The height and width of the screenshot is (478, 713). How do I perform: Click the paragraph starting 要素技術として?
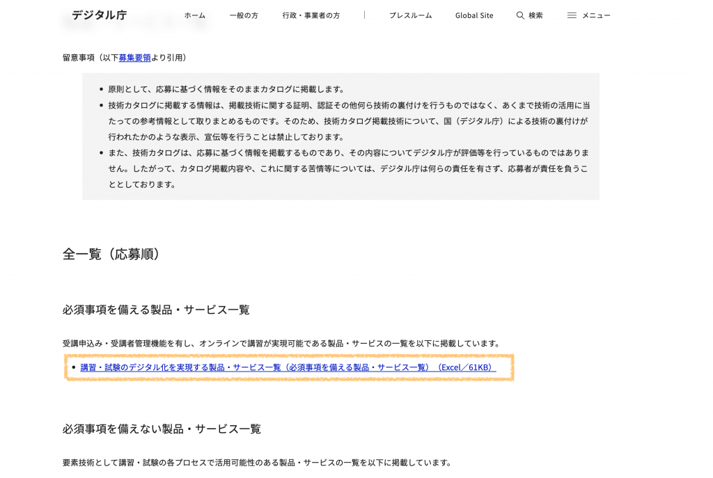click(257, 462)
